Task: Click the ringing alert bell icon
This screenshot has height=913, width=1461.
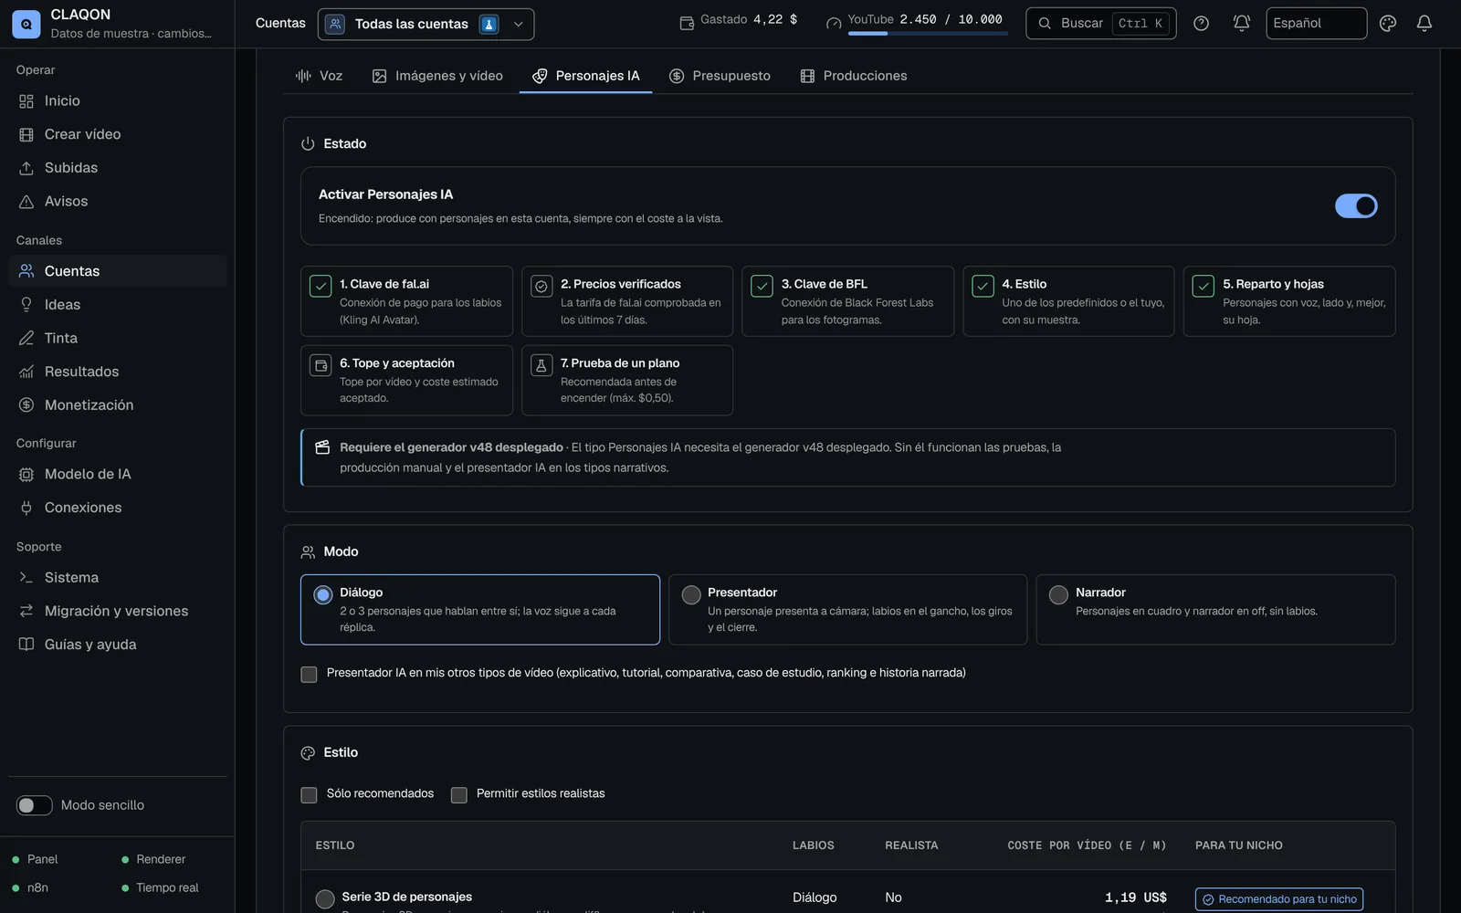Action: coord(1241,24)
